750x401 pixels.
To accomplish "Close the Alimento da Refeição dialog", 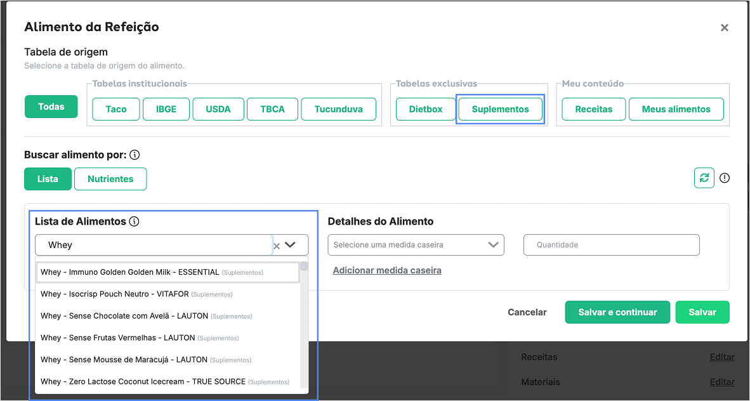I will tap(724, 28).
